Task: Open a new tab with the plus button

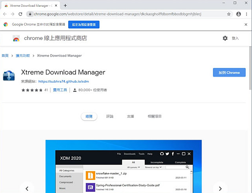Action: pyautogui.click(x=65, y=5)
